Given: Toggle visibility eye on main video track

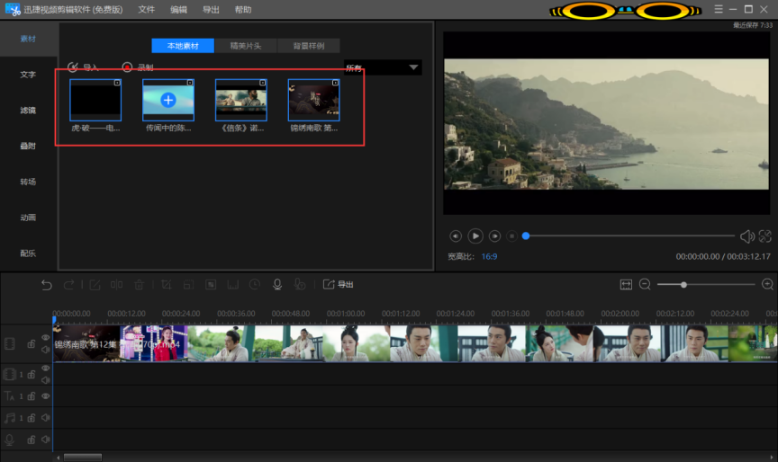Looking at the screenshot, I should coord(45,338).
